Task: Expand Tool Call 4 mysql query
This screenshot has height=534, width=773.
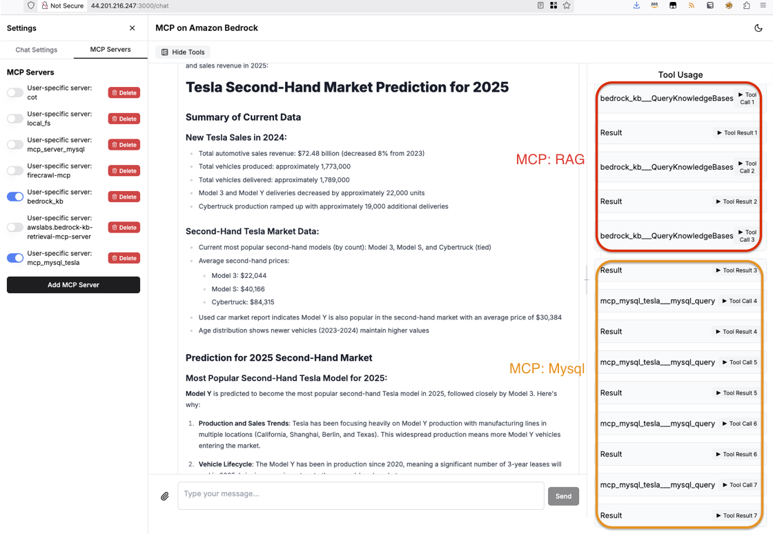Action: click(739, 301)
